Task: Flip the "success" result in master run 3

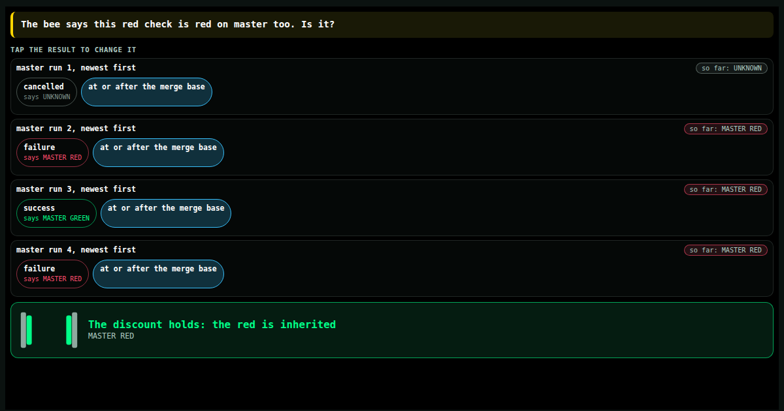Action: coord(56,213)
